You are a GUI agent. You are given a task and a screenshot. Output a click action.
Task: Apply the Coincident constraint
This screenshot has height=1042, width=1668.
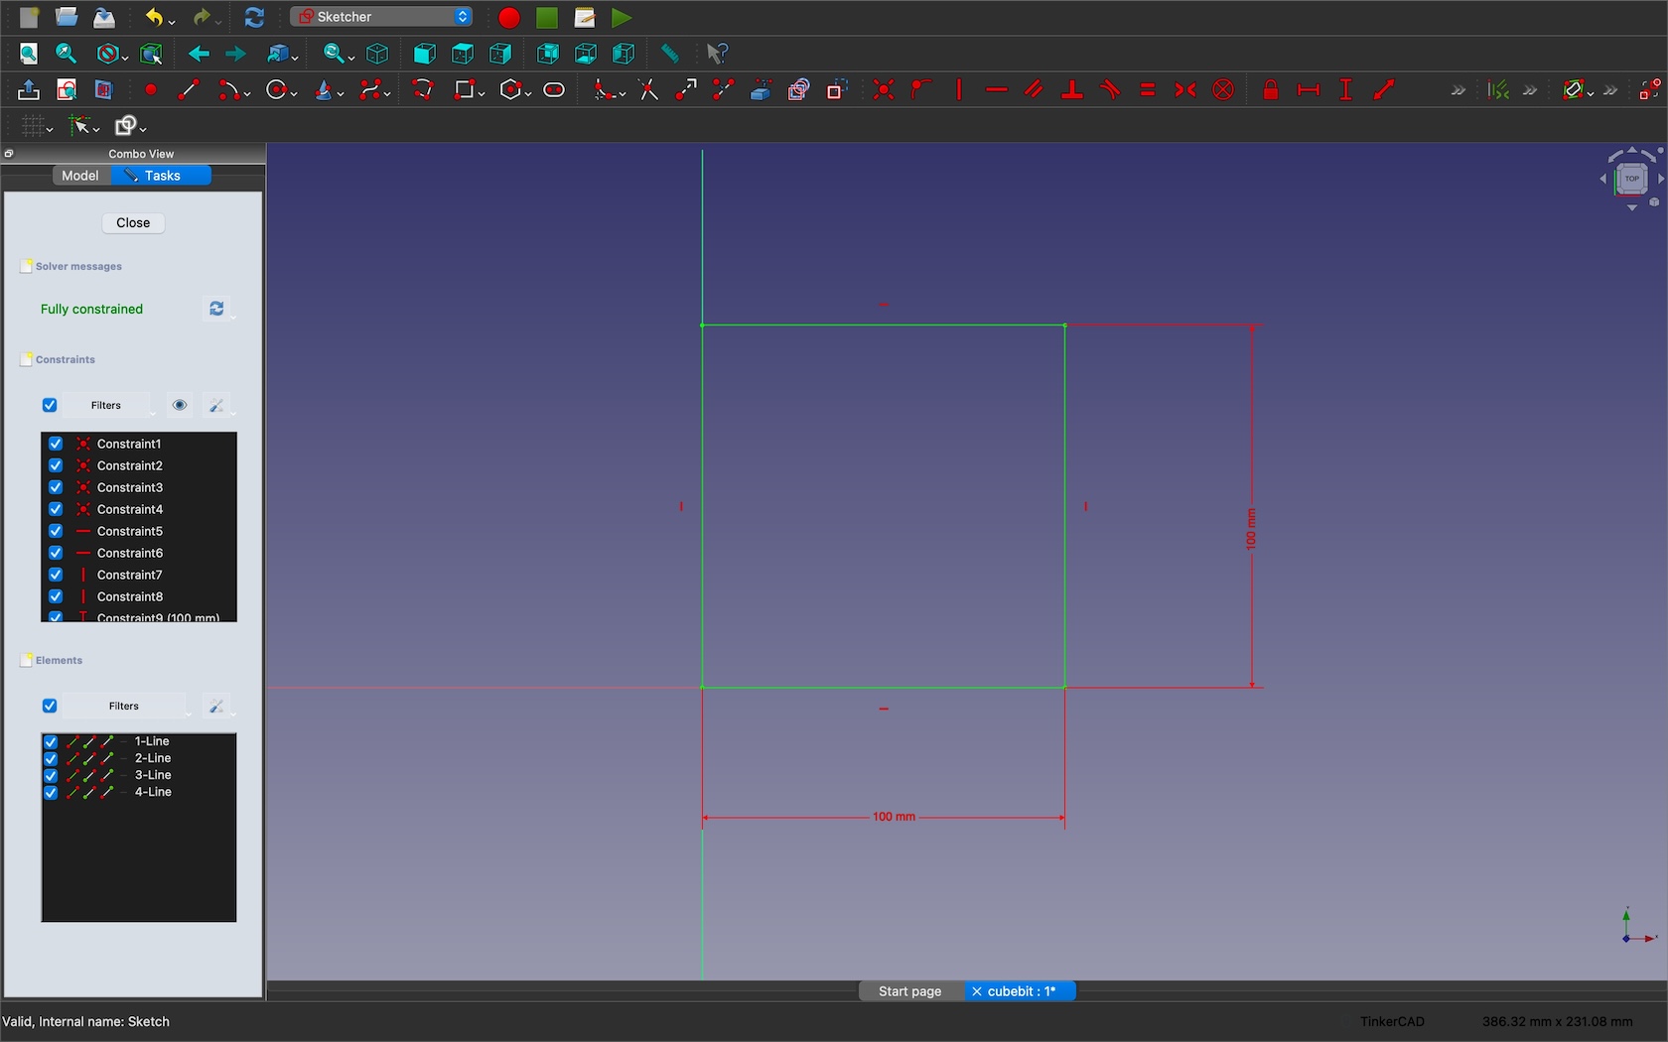[884, 90]
